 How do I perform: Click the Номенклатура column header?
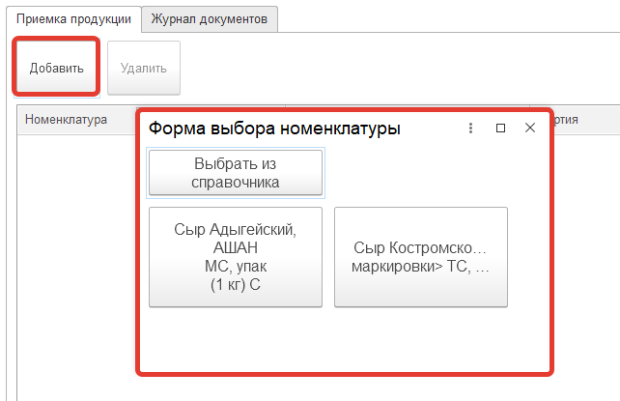tap(66, 120)
